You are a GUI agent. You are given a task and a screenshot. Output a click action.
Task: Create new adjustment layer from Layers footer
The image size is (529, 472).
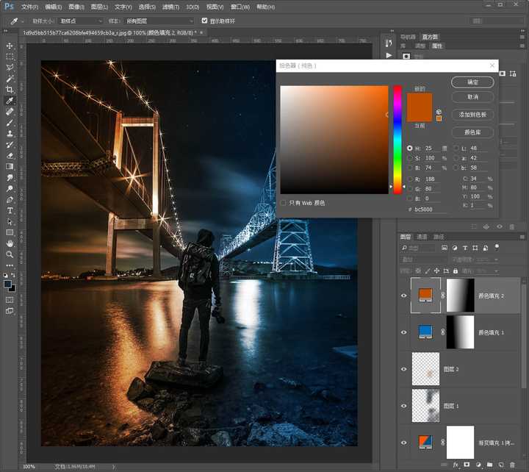tap(478, 465)
